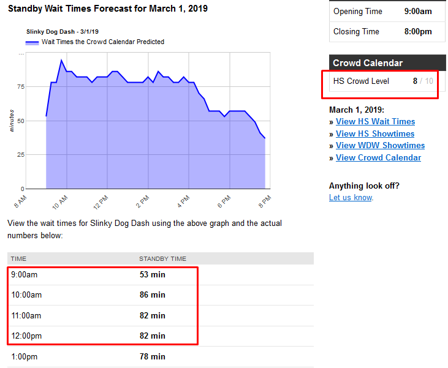Select the 10:00am row showing 86 min
This screenshot has height=368, width=448.
(x=103, y=295)
